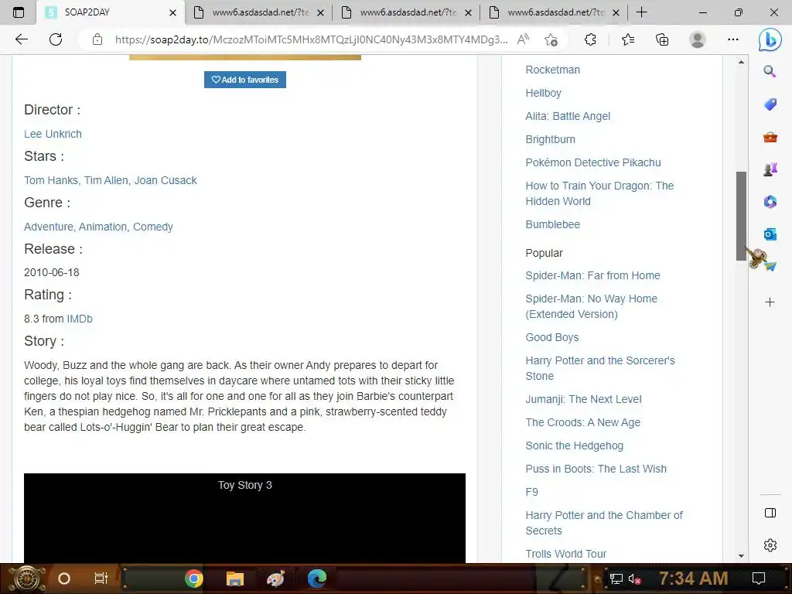
Task: Open Joan Cusack star link
Action: click(166, 180)
